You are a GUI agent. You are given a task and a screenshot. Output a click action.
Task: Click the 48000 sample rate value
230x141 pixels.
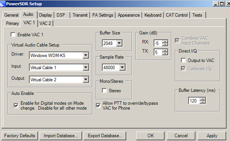tap(111, 68)
